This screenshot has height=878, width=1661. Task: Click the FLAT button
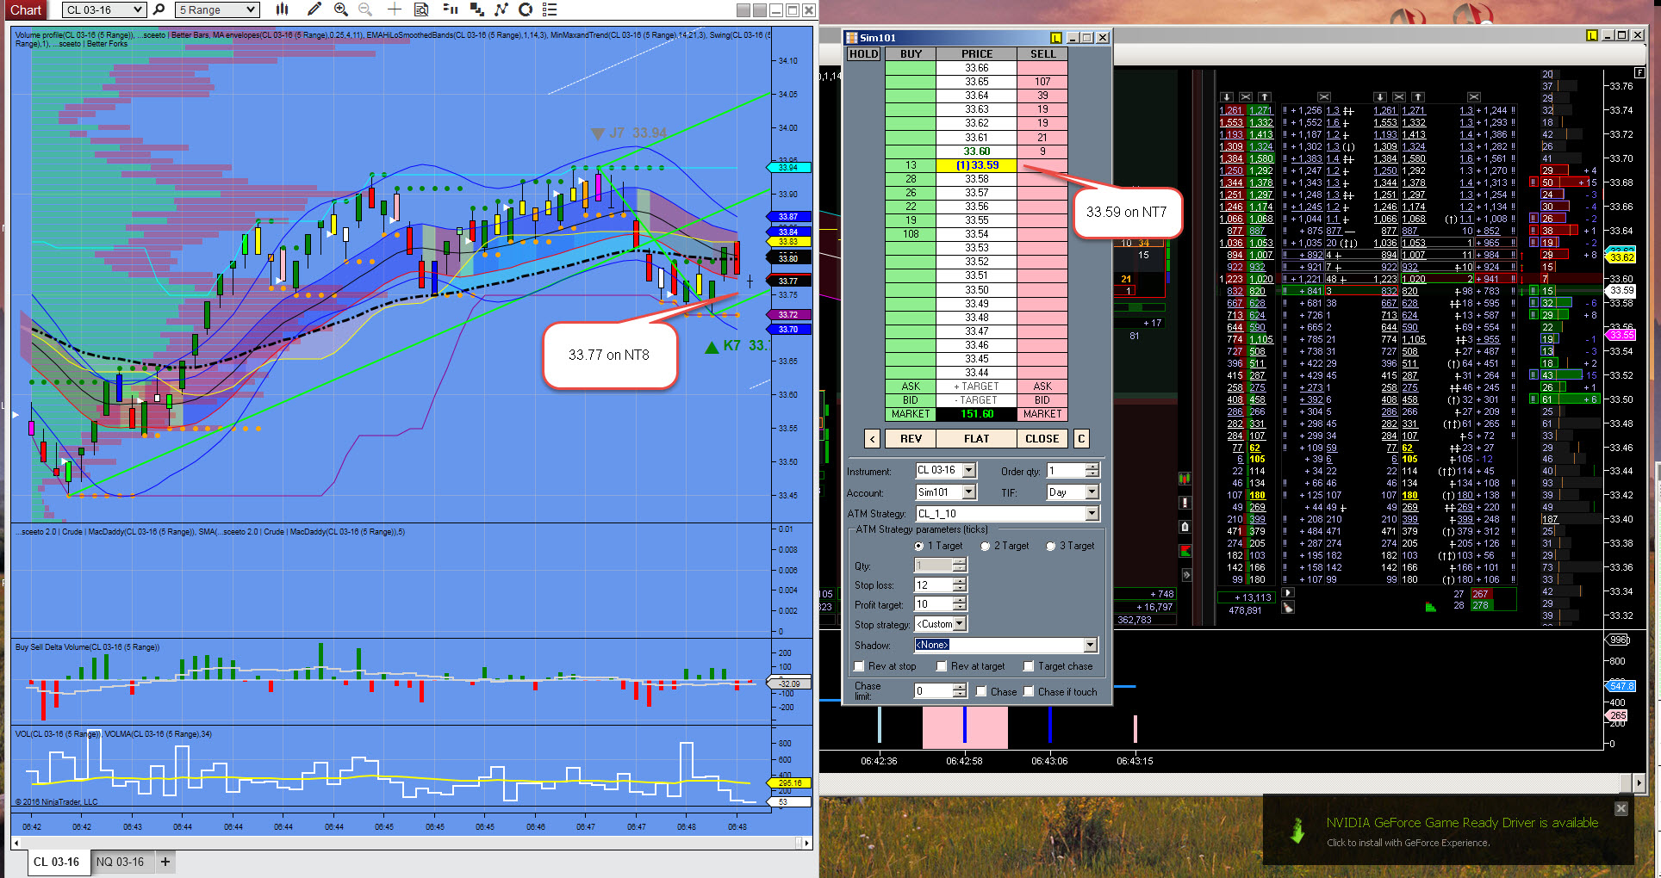(977, 439)
